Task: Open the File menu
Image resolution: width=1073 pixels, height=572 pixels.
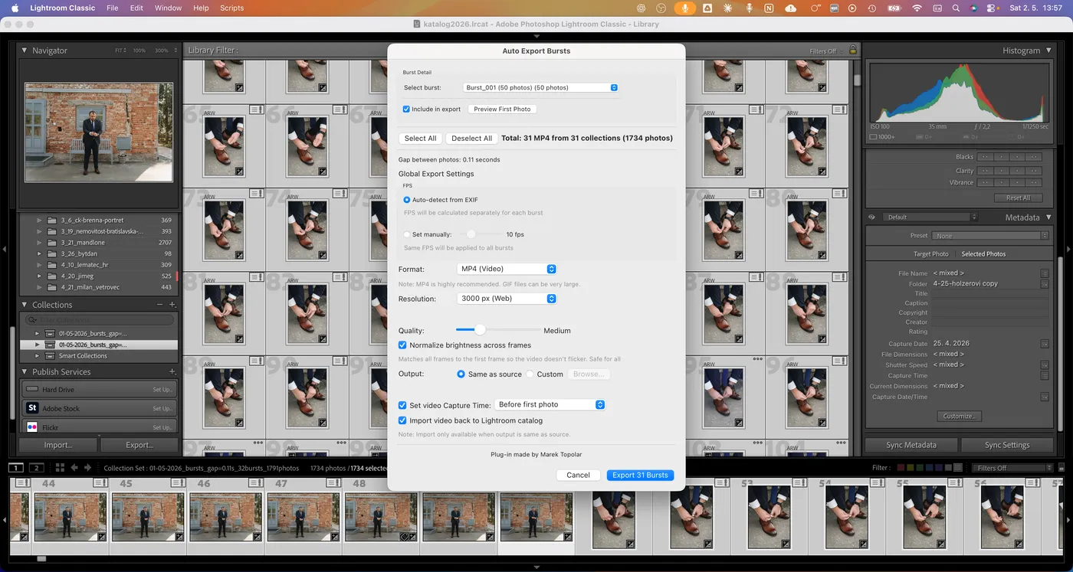Action: (x=113, y=8)
